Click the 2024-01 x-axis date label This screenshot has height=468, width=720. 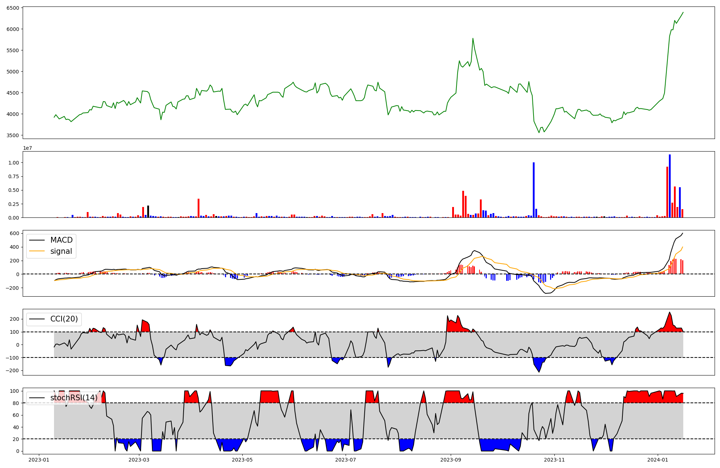coord(658,460)
